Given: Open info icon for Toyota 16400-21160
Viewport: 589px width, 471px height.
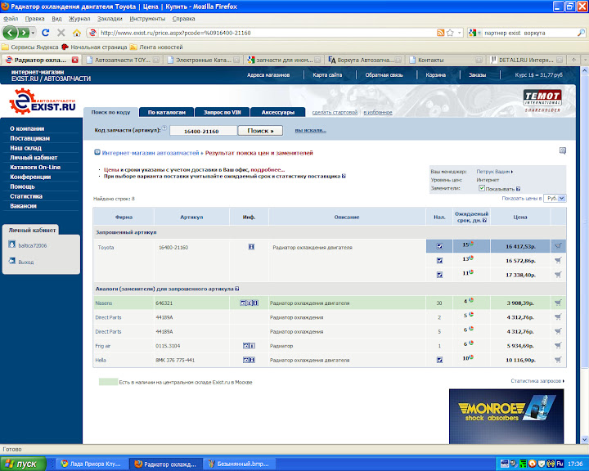Looking at the screenshot, I should coord(251,247).
